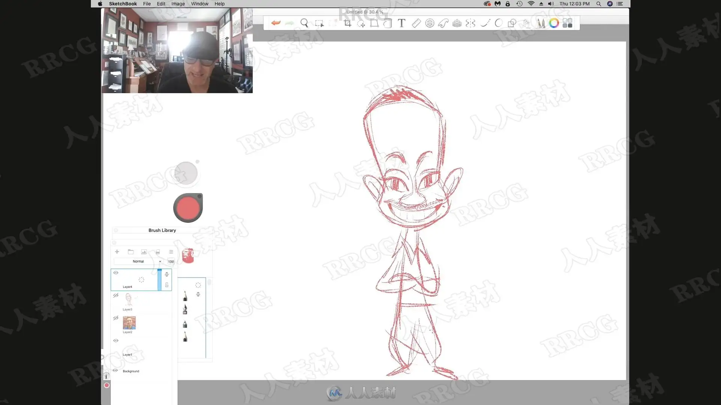Select the Layer2 photo thumbnail
The width and height of the screenshot is (721, 405).
(x=129, y=322)
